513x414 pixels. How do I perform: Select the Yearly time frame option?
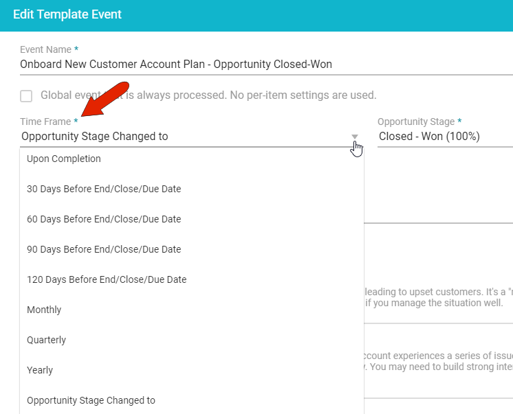(x=40, y=370)
